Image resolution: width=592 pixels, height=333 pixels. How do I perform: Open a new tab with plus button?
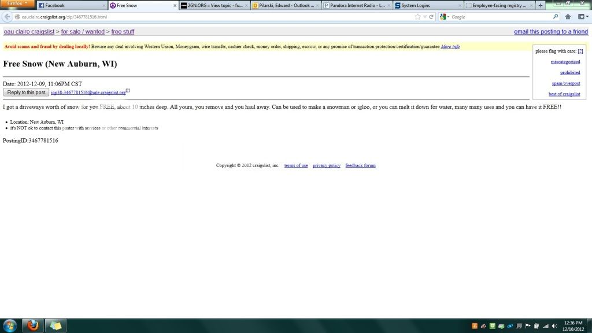point(540,5)
